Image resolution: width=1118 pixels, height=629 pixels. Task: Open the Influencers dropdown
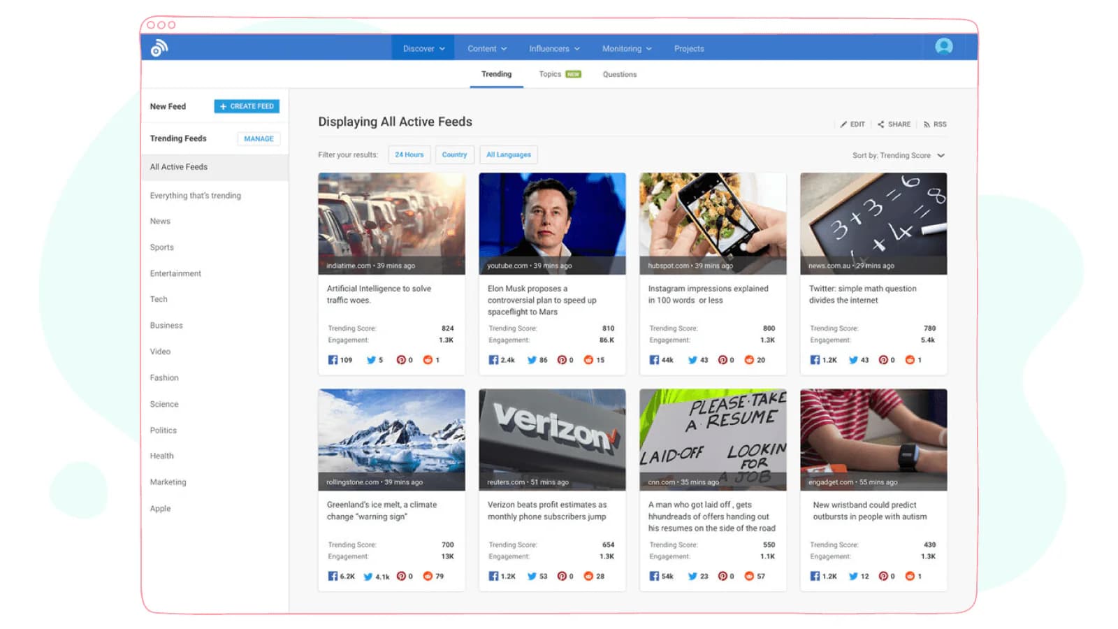pyautogui.click(x=554, y=48)
